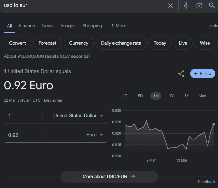
Task: Show the 1Y exchange rate chart
Action: (x=171, y=96)
